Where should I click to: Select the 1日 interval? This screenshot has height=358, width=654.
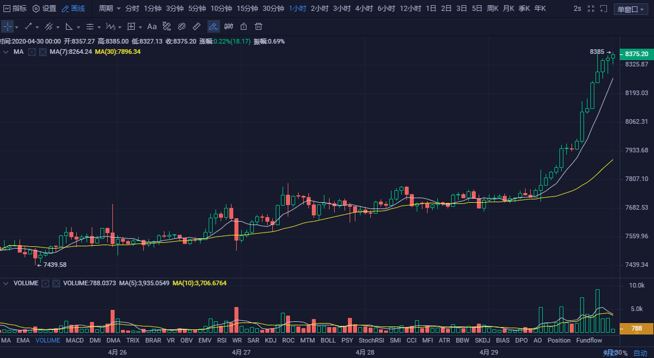[431, 9]
